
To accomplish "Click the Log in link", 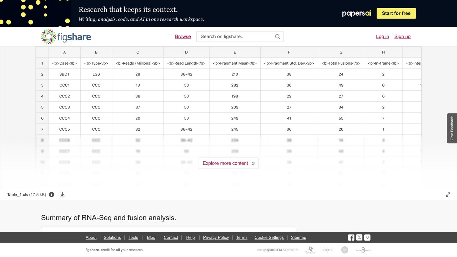I will pos(382,36).
